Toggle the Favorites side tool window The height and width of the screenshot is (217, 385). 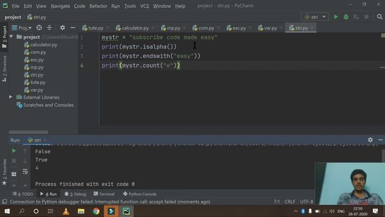pos(4,172)
